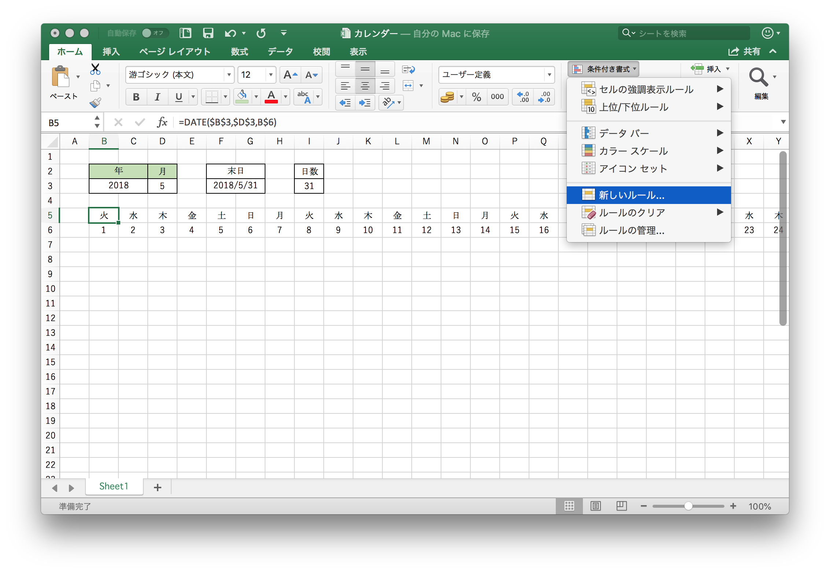Expand the number format combo box
The width and height of the screenshot is (830, 573).
click(549, 75)
